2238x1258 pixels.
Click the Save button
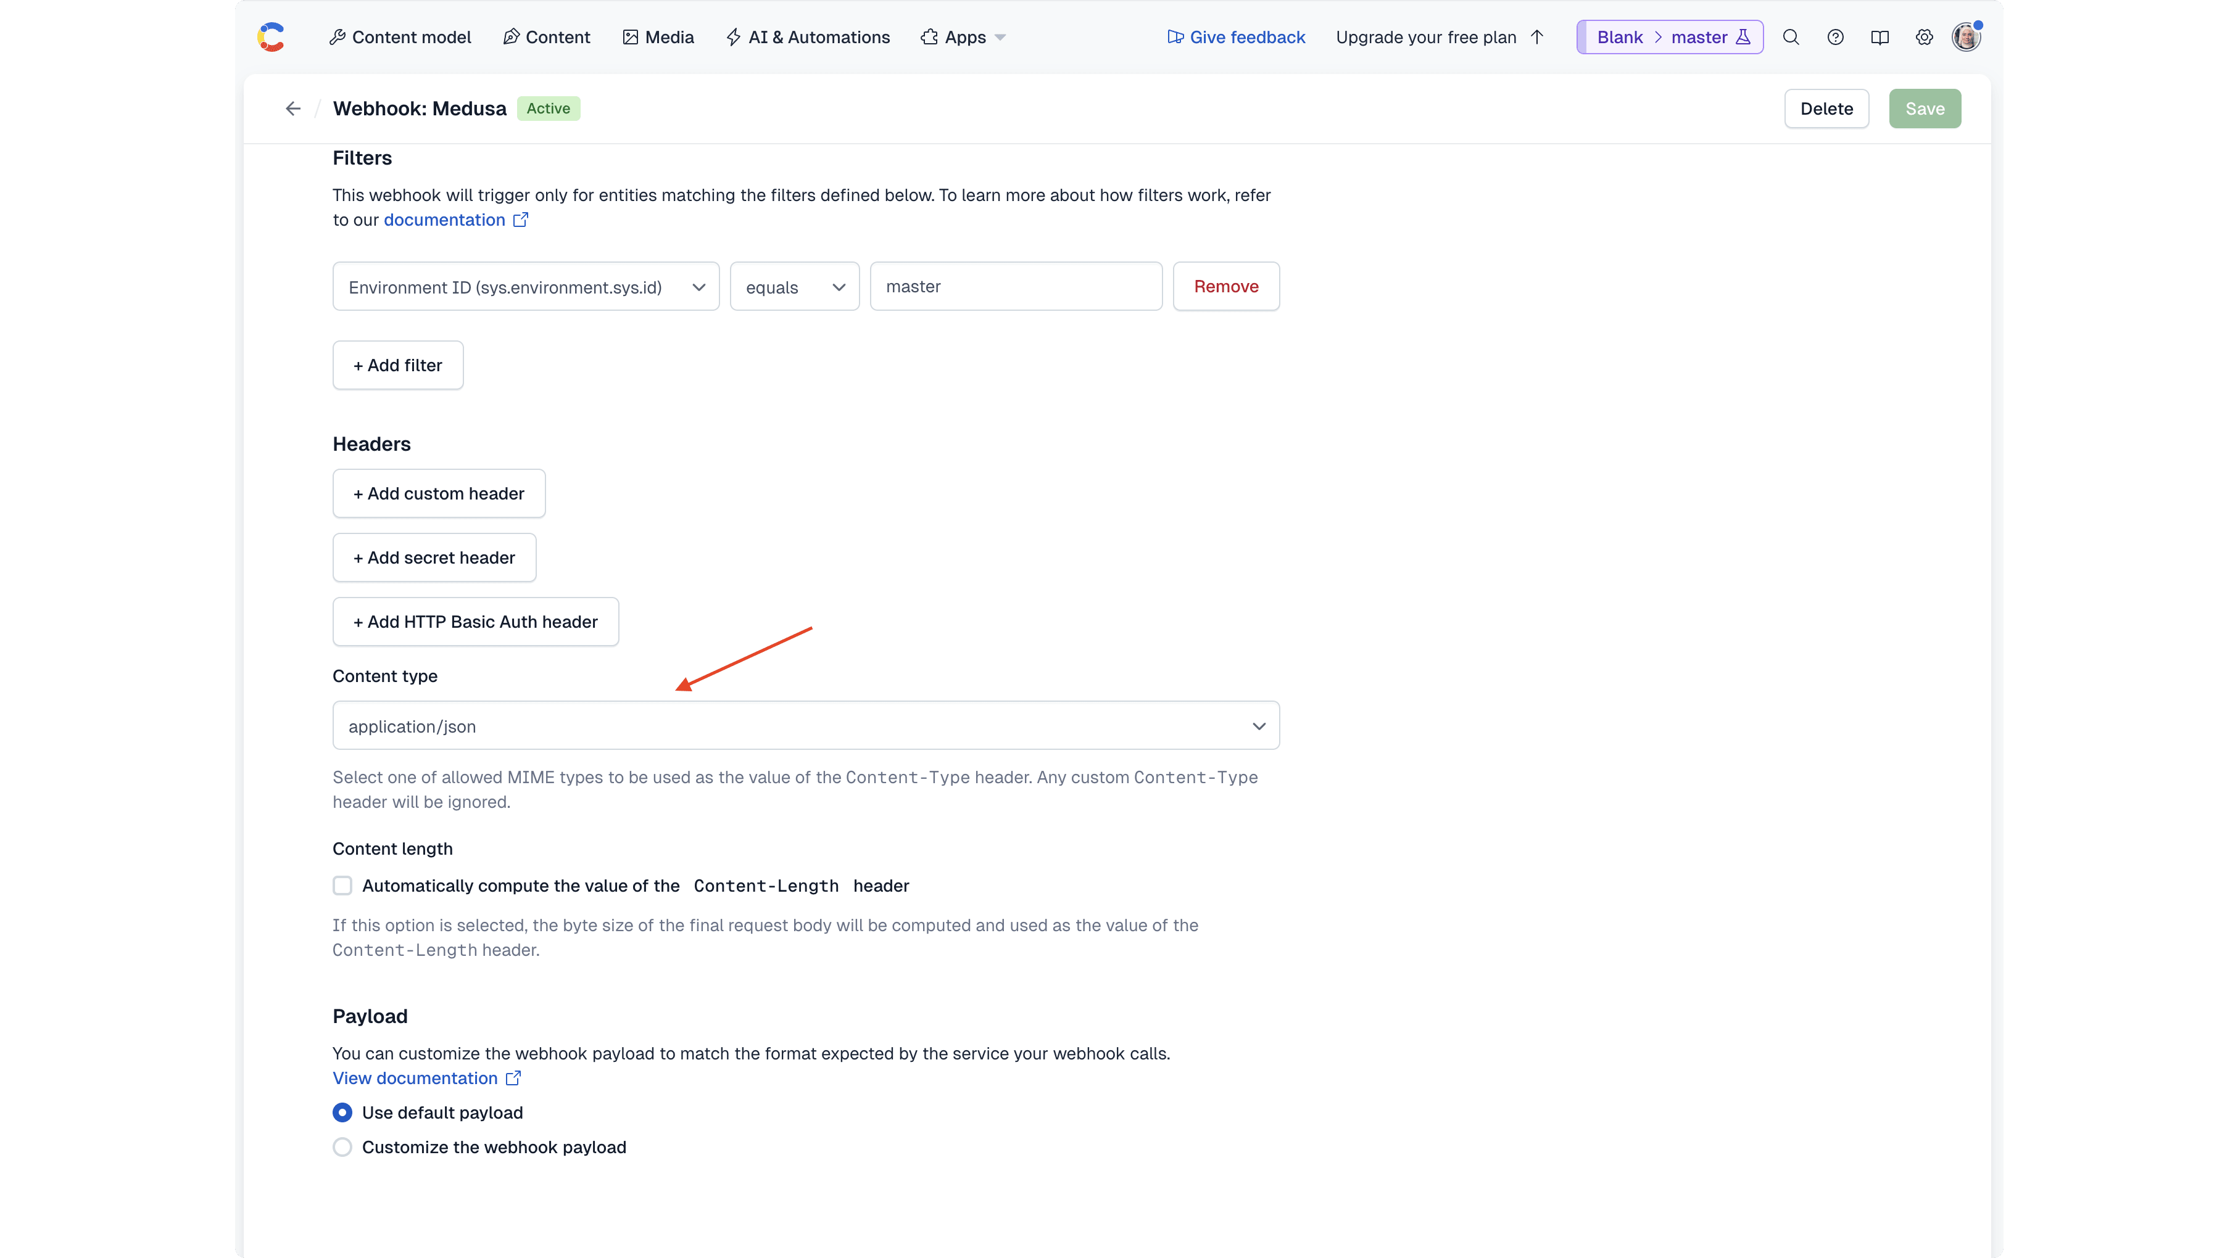[x=1925, y=108]
